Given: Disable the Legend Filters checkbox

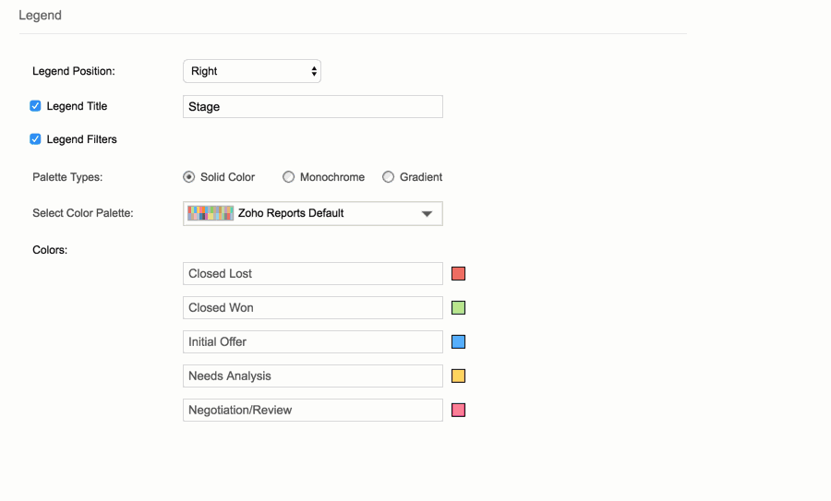Looking at the screenshot, I should (36, 139).
